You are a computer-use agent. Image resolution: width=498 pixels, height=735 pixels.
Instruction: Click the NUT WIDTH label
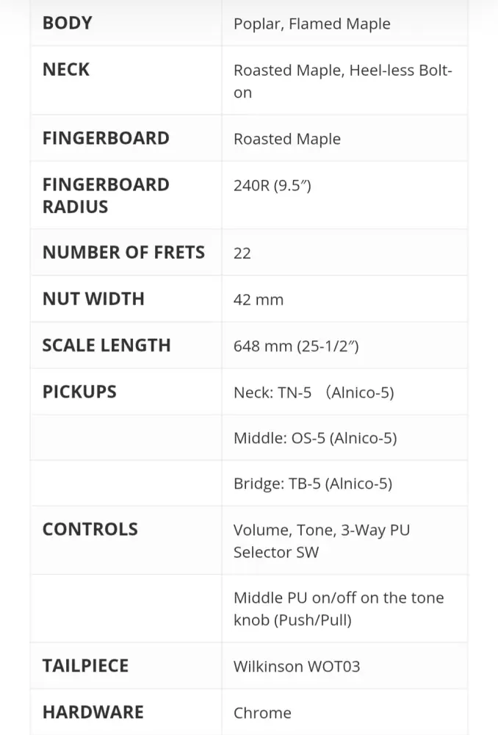[x=93, y=299]
